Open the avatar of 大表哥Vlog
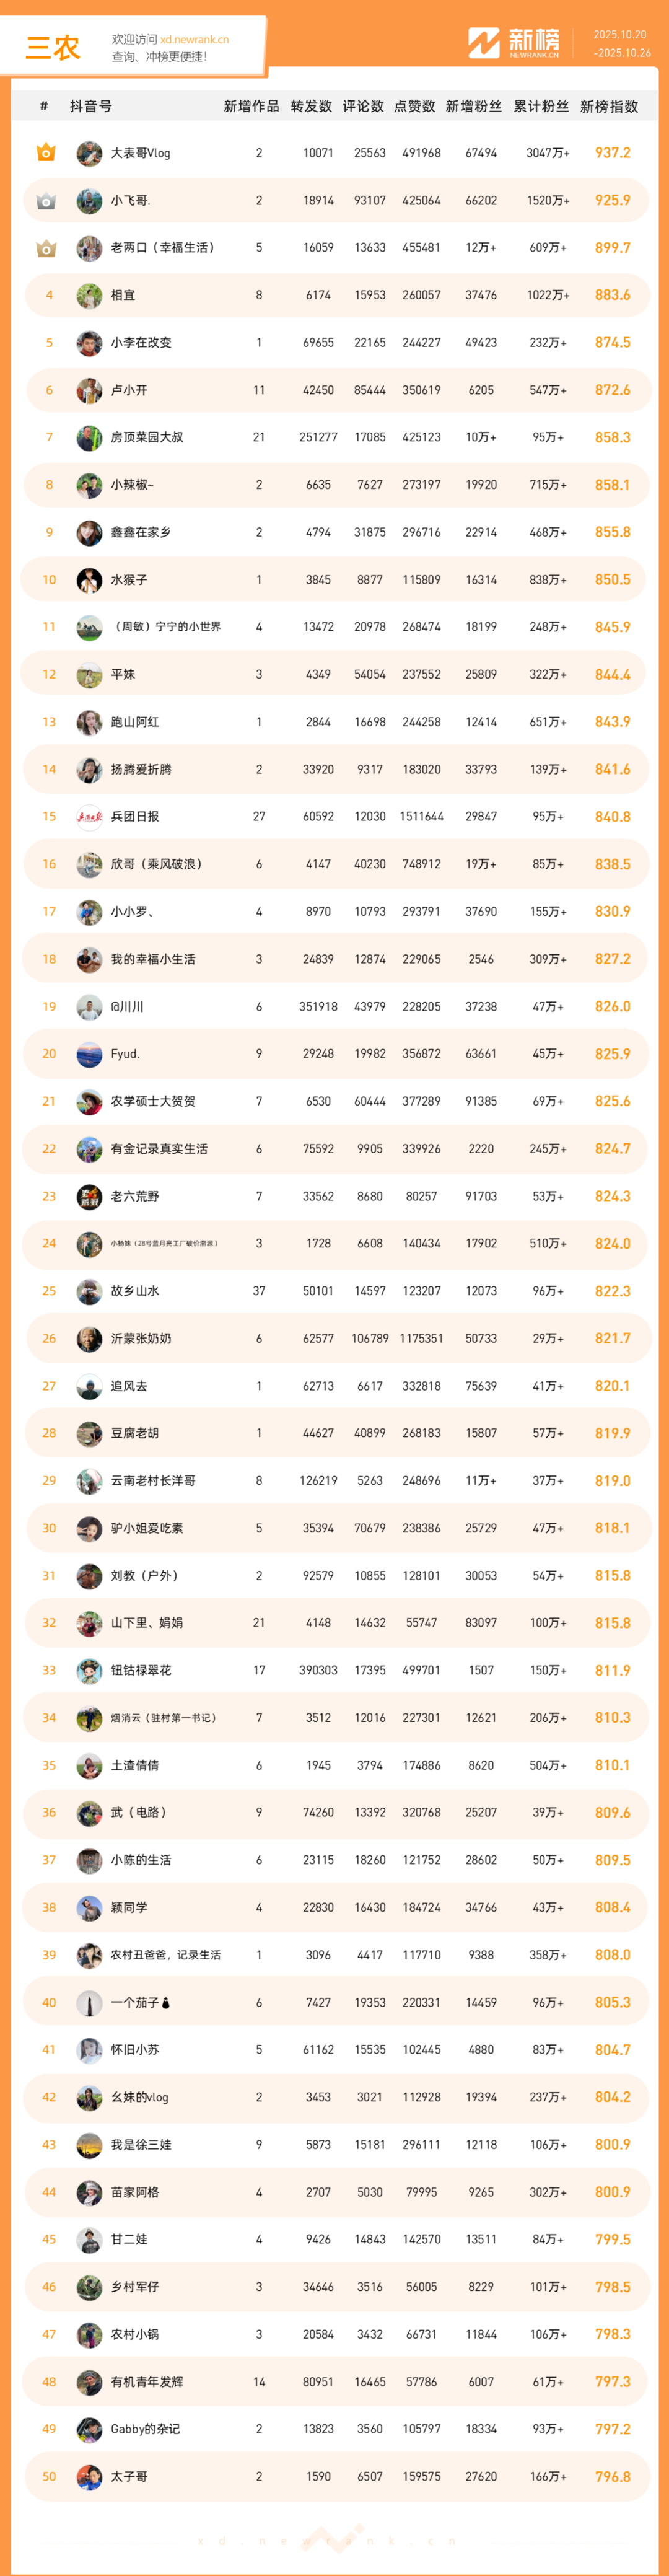Screen dimensions: 669x2576 (89, 153)
